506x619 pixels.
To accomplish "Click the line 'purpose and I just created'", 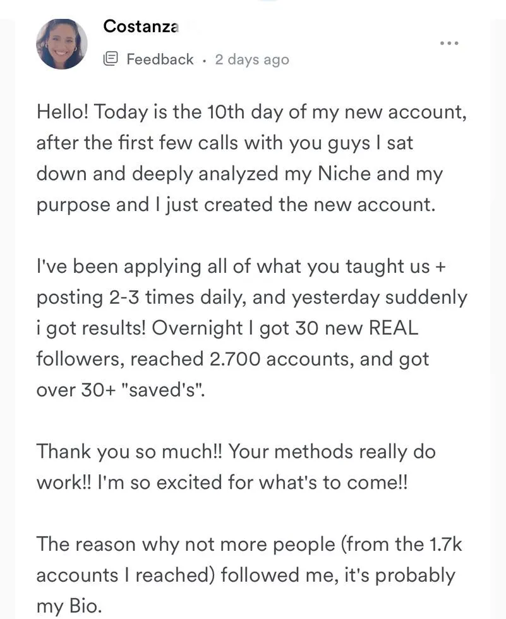I will [236, 205].
